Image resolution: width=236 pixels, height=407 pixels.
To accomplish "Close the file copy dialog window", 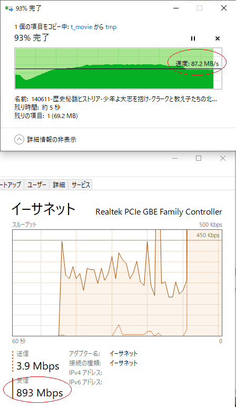I will point(224,8).
